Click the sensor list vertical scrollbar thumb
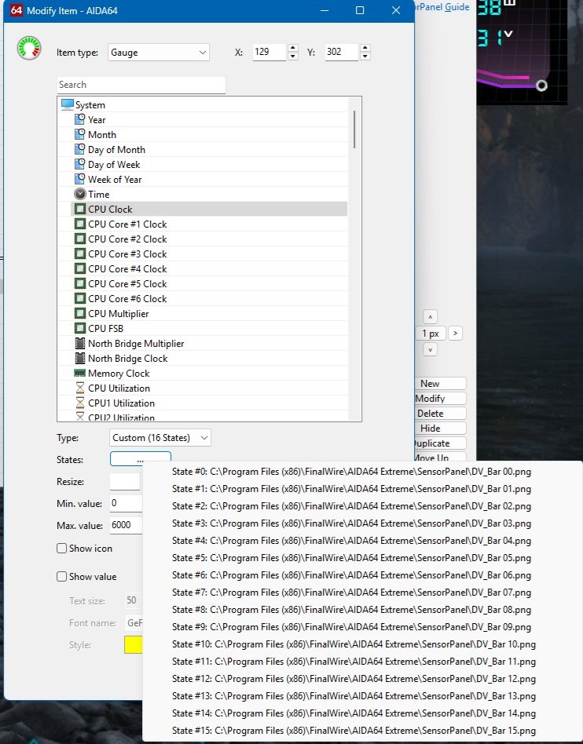Viewport: 583px width, 744px height. [x=354, y=129]
